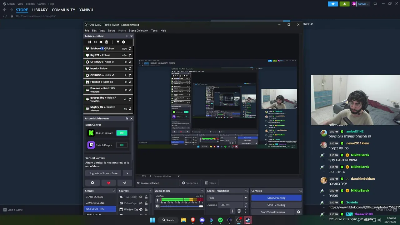The height and width of the screenshot is (225, 400).
Task: Toggle Kick built-in stream output
Action: pos(122,133)
